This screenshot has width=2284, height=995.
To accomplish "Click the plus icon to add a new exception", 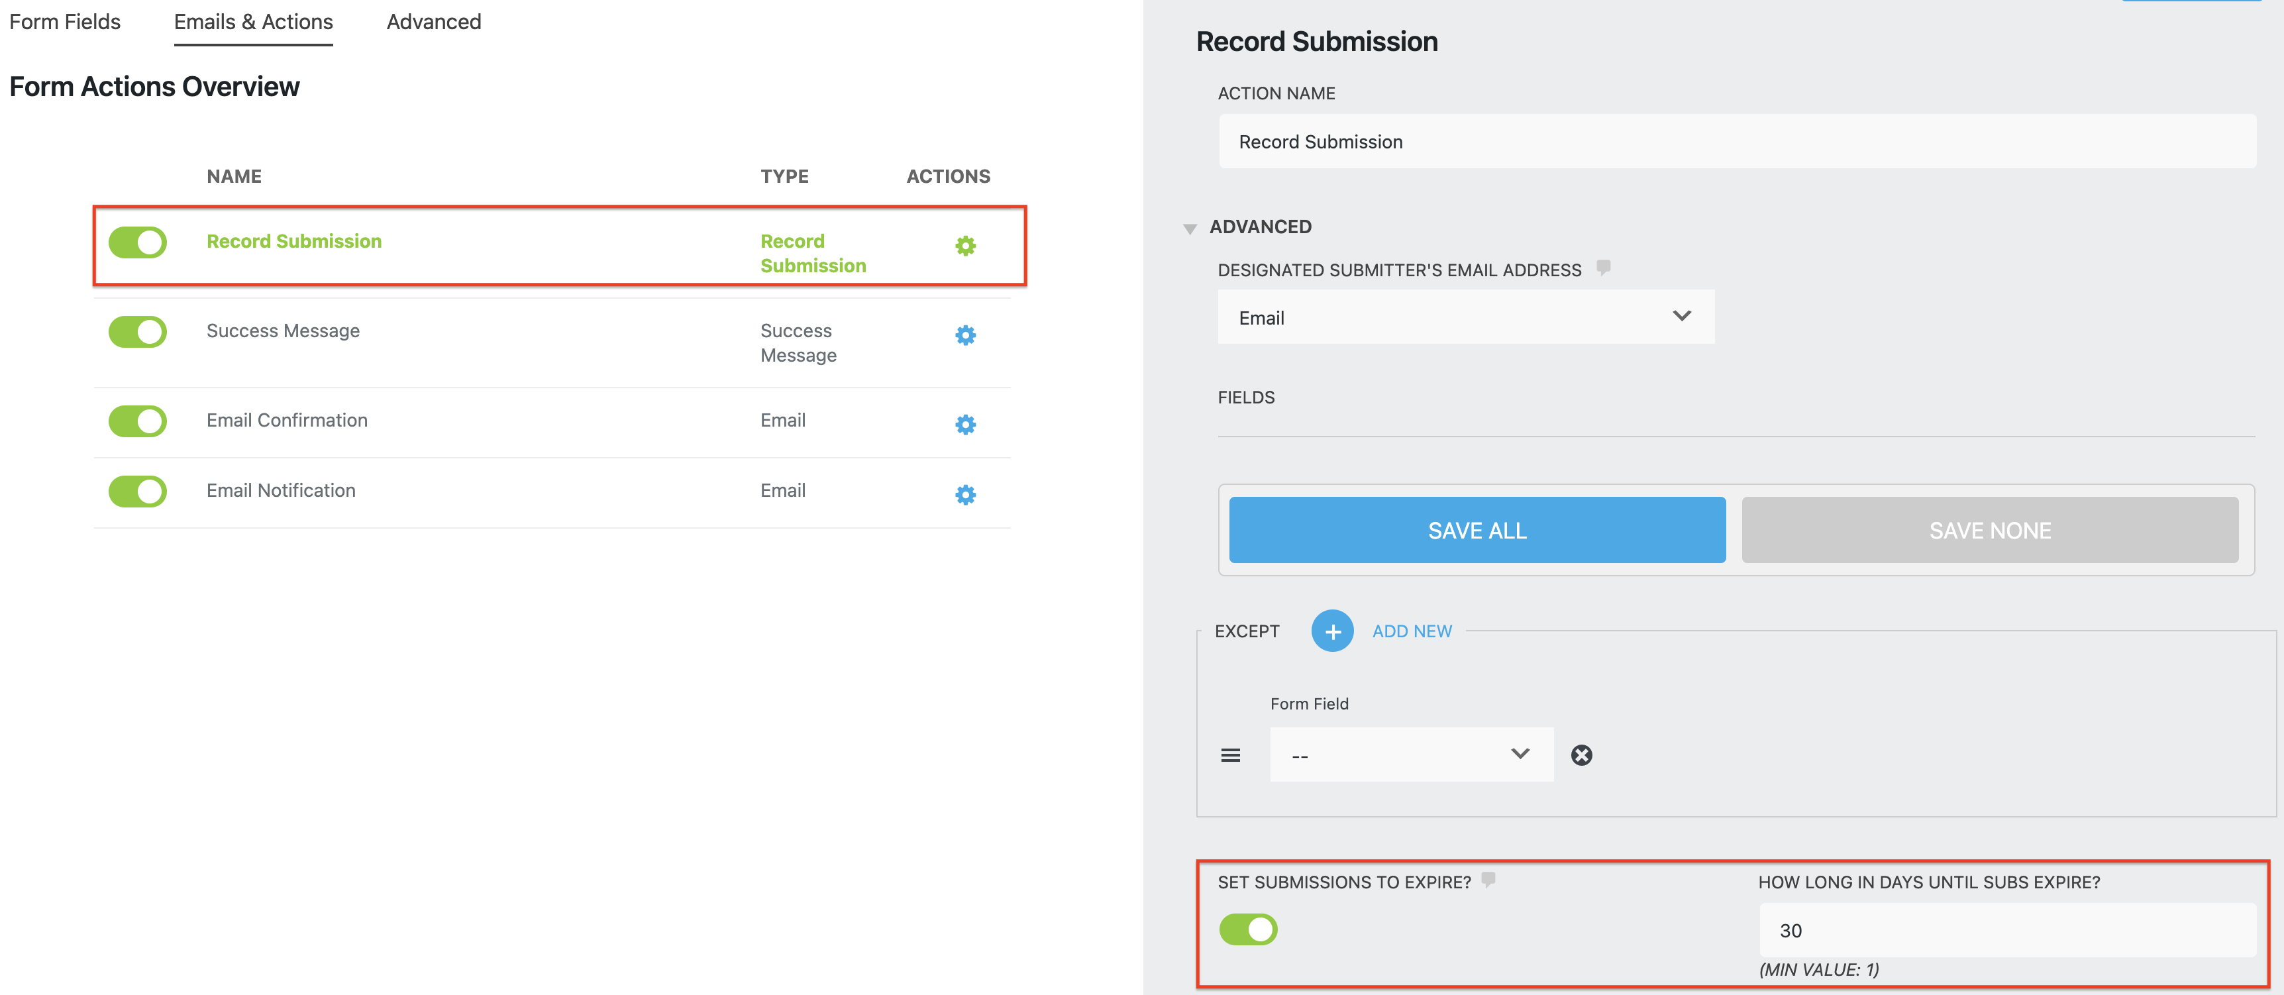I will point(1333,631).
